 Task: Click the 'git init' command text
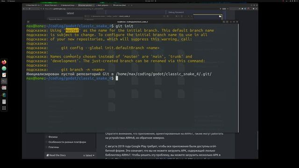pyautogui.click(x=124, y=26)
